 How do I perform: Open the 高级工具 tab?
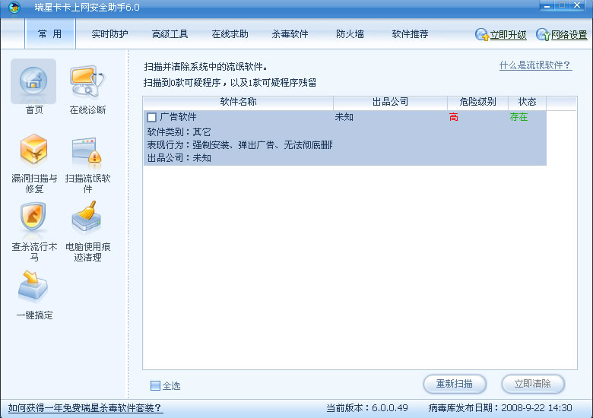[170, 34]
